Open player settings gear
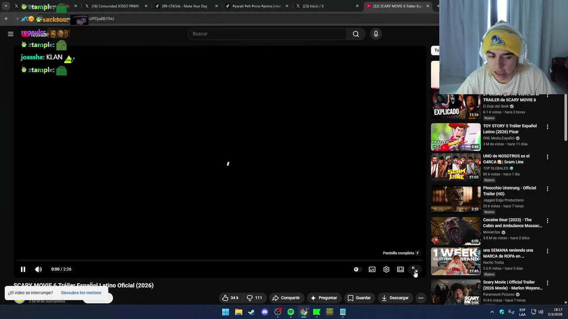 [386, 269]
